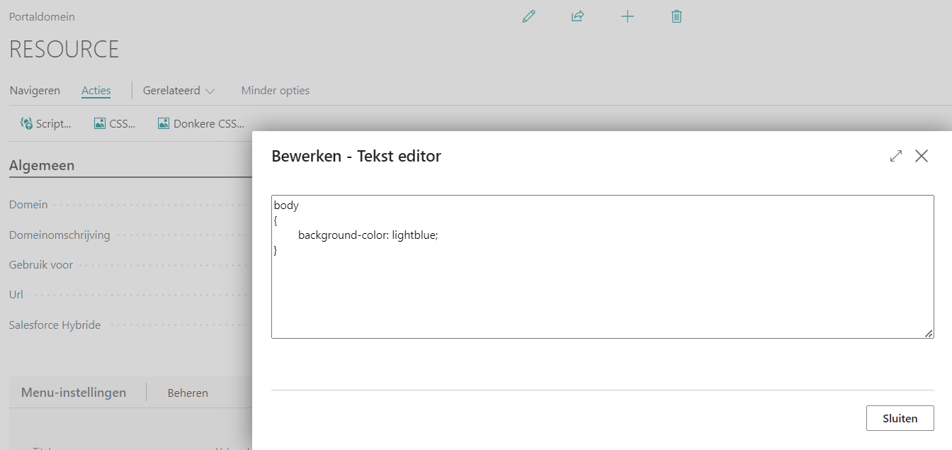The height and width of the screenshot is (450, 952).
Task: Click Minder opties to show fewer options
Action: click(x=275, y=91)
